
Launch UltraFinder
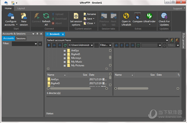click(x=149, y=19)
